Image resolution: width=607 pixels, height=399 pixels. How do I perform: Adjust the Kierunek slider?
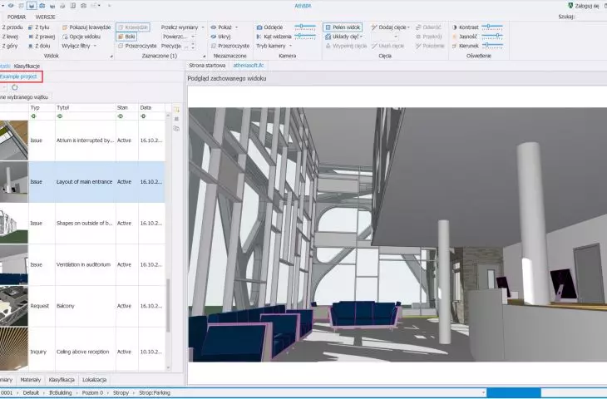[492, 45]
